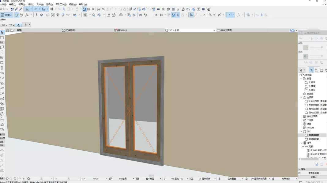
Task: Open the guide lines dropdown arrow
Action: 31,9
